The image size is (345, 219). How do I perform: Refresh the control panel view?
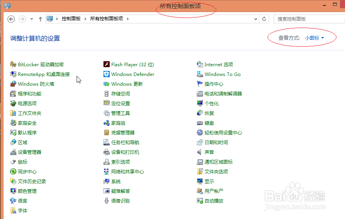point(264,19)
